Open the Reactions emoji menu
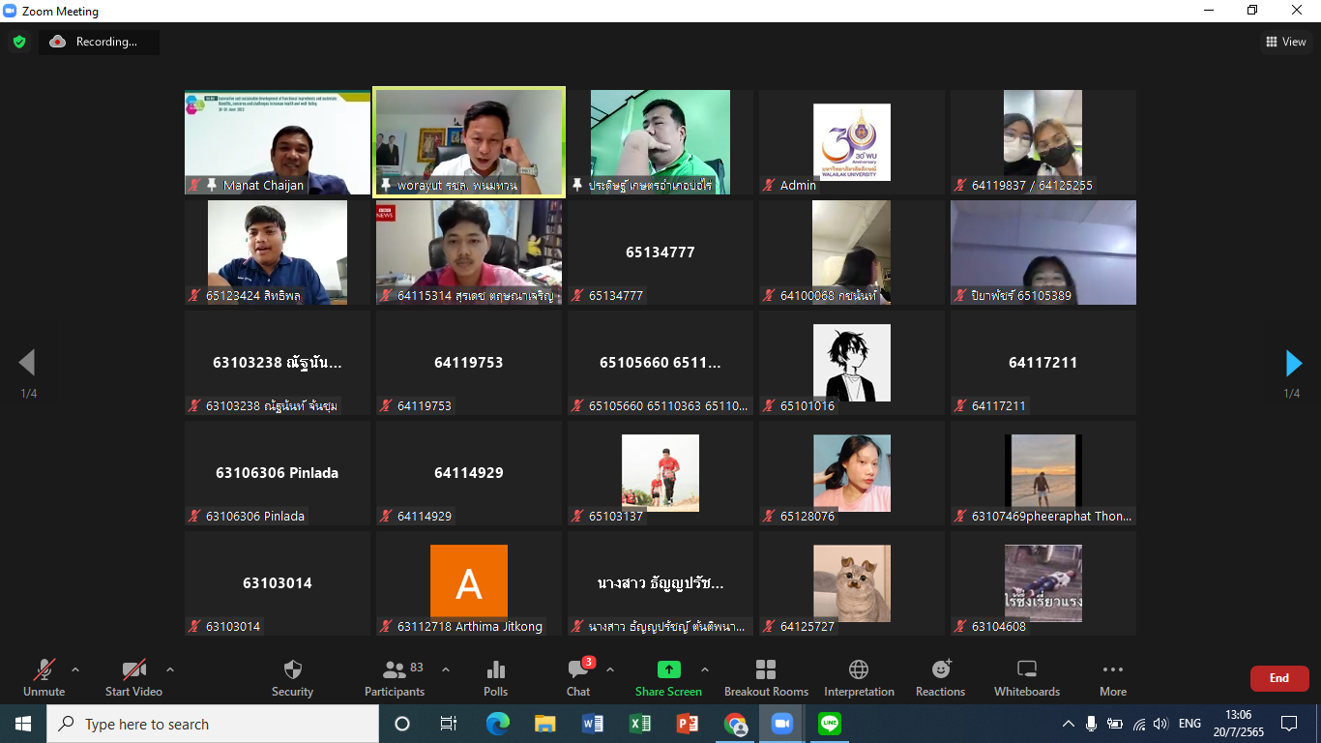1321x743 pixels. click(x=940, y=677)
